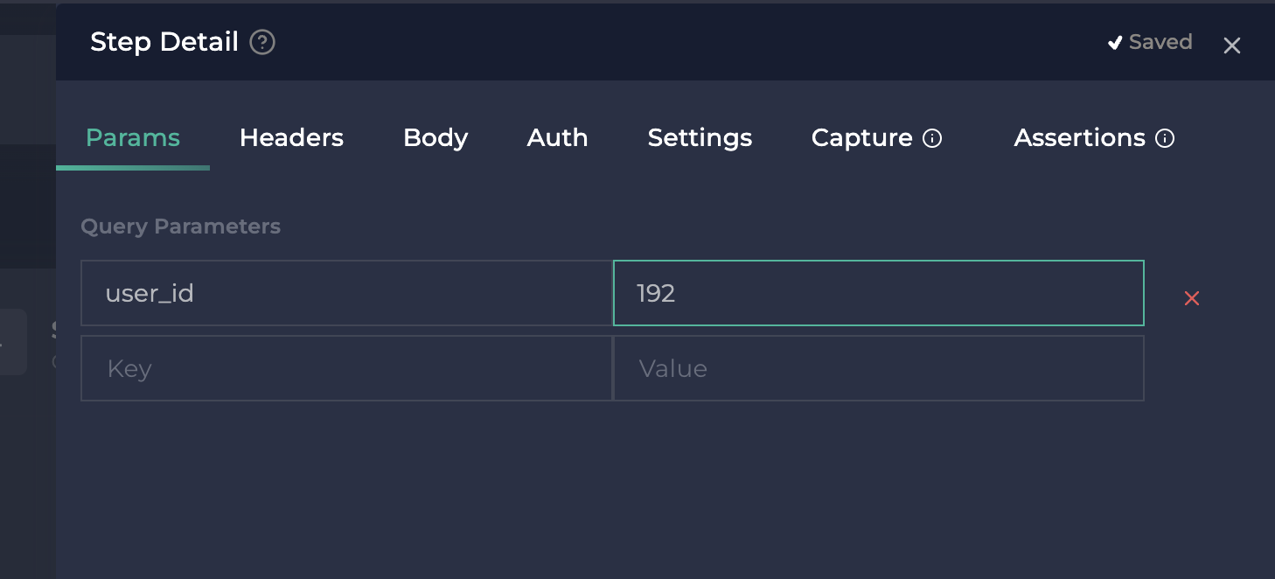Screen dimensions: 1275x579
Task: Delete the user_id parameter with red X
Action: point(1191,298)
